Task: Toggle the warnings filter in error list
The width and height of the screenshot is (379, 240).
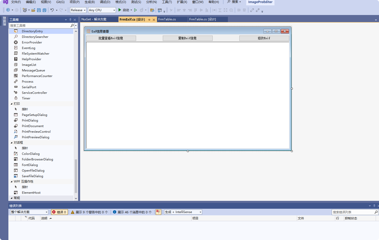Action: [89, 212]
